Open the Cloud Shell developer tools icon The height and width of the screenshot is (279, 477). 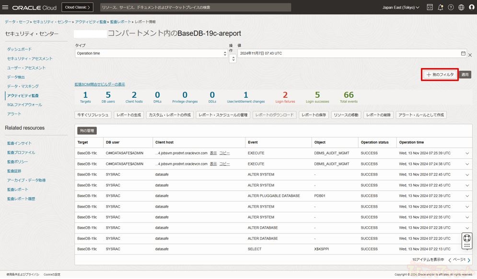tap(430, 8)
